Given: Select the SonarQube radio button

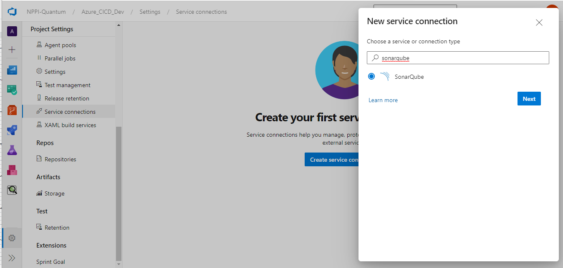Looking at the screenshot, I should click(371, 76).
